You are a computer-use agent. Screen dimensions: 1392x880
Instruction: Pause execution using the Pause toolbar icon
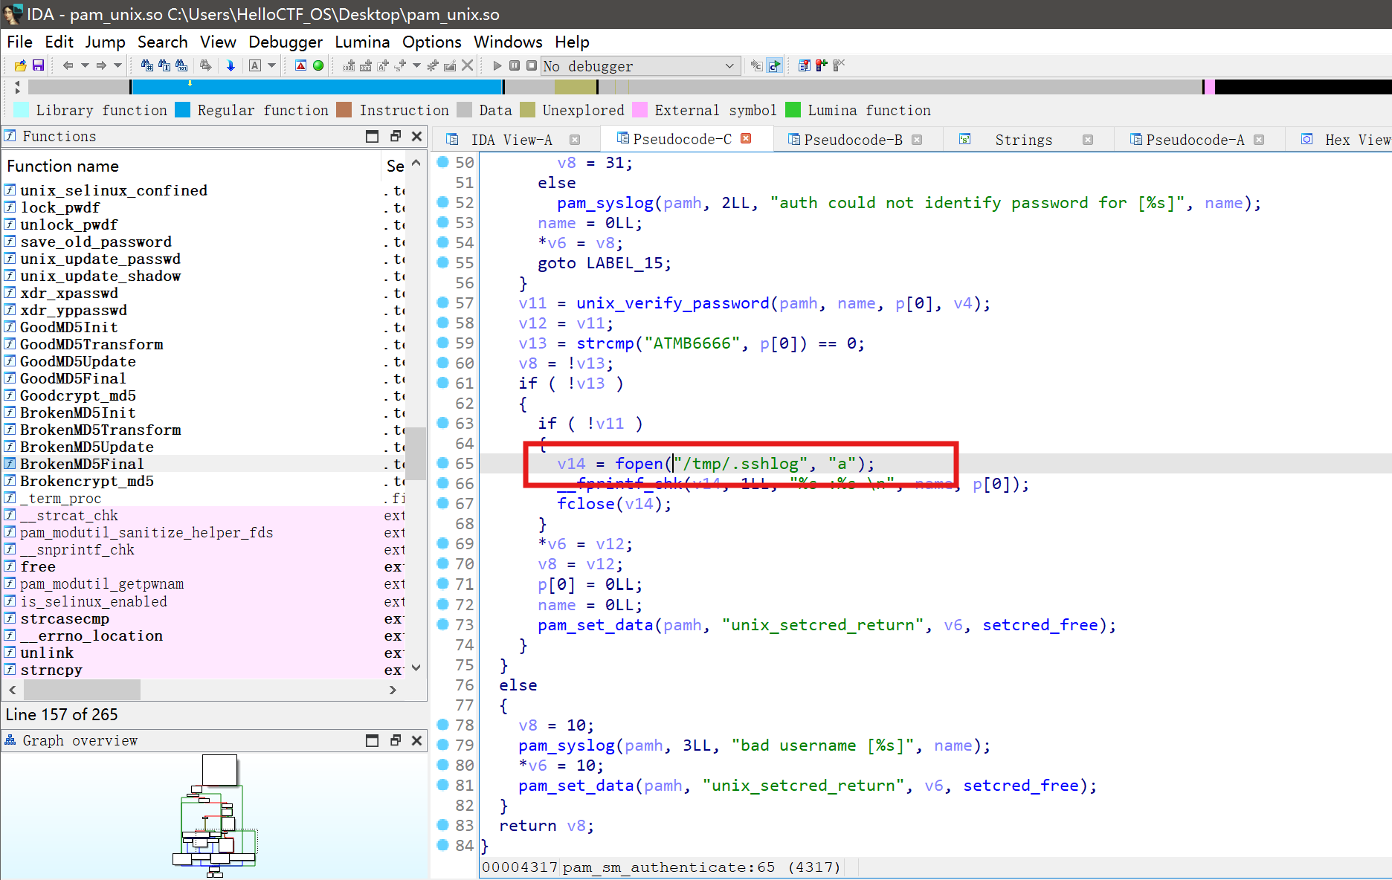click(x=514, y=65)
